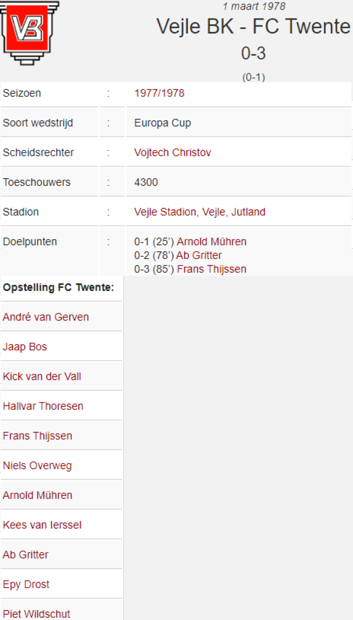
Task: Click Hallvar Thoresen in the lineup
Action: click(43, 406)
